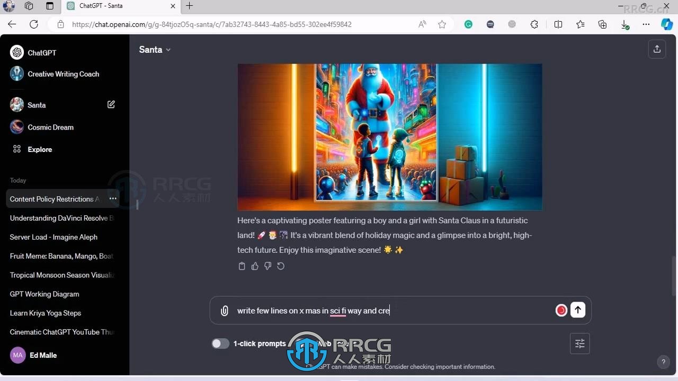Open a new tab with the plus icon
Viewport: 678px width, 381px height.
pyautogui.click(x=189, y=6)
